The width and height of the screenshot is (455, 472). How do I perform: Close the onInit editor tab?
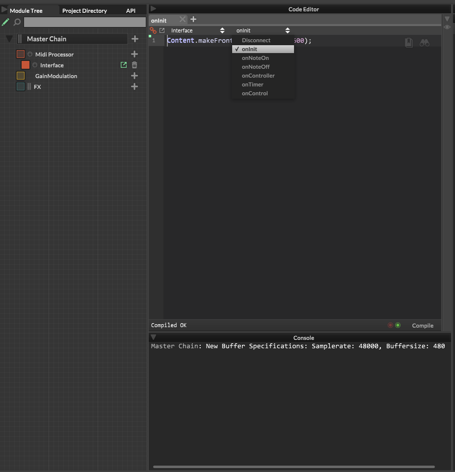click(182, 20)
